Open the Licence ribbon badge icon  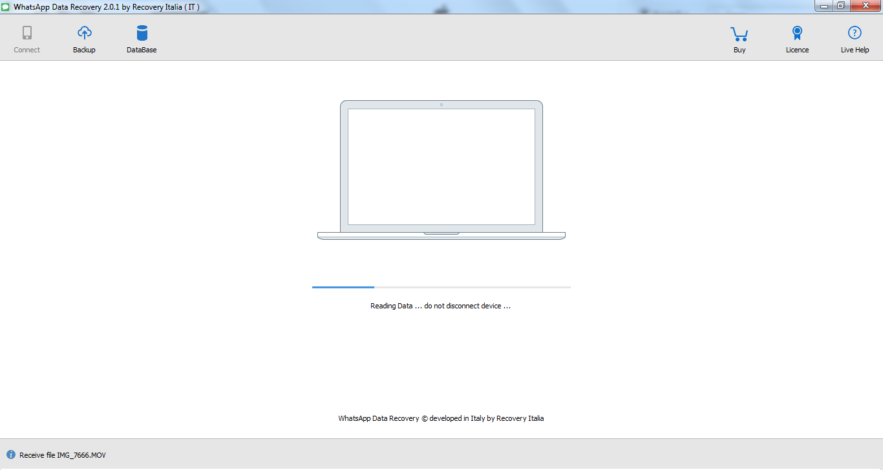pos(797,34)
